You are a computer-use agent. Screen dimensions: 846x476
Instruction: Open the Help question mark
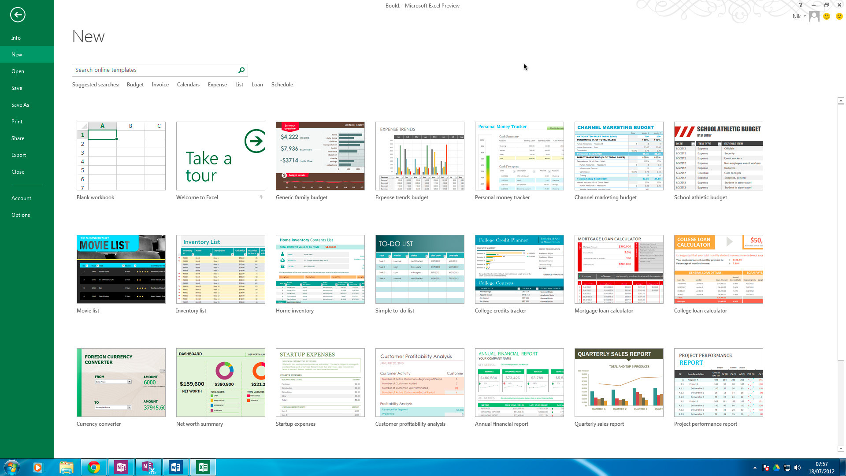click(x=801, y=5)
